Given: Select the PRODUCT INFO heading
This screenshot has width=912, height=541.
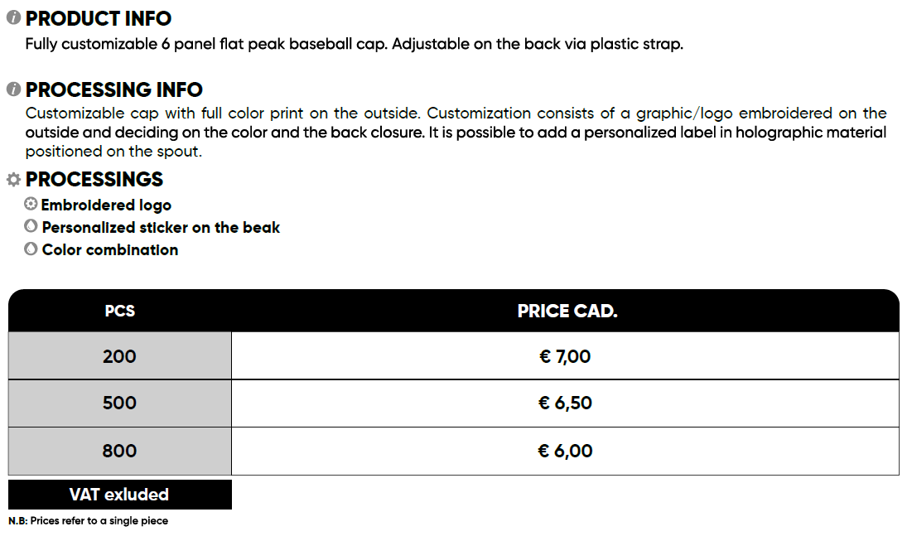Looking at the screenshot, I should 99,18.
